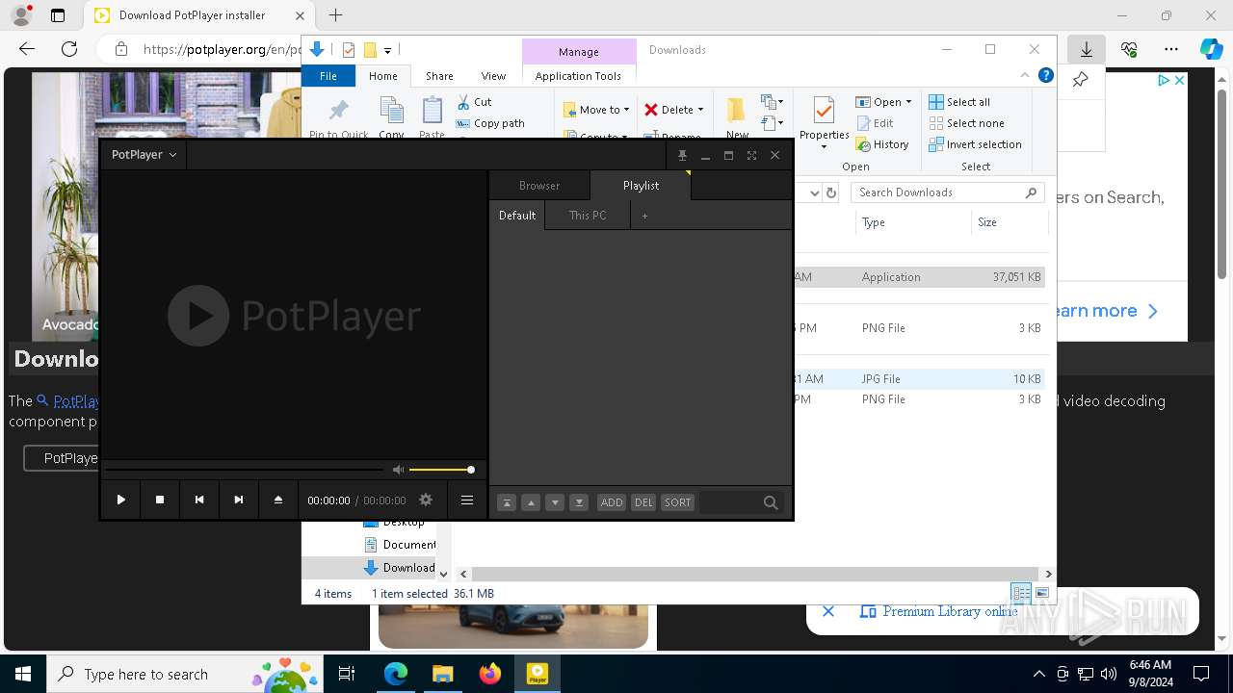This screenshot has width=1233, height=693.
Task: Open the PotPlayer main menu dropdown
Action: [x=144, y=154]
